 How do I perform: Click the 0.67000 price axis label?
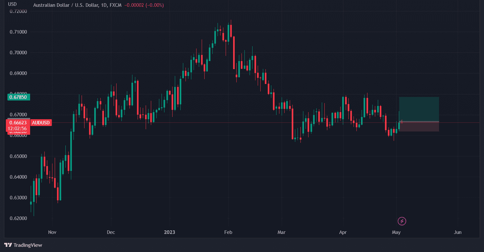click(x=18, y=115)
